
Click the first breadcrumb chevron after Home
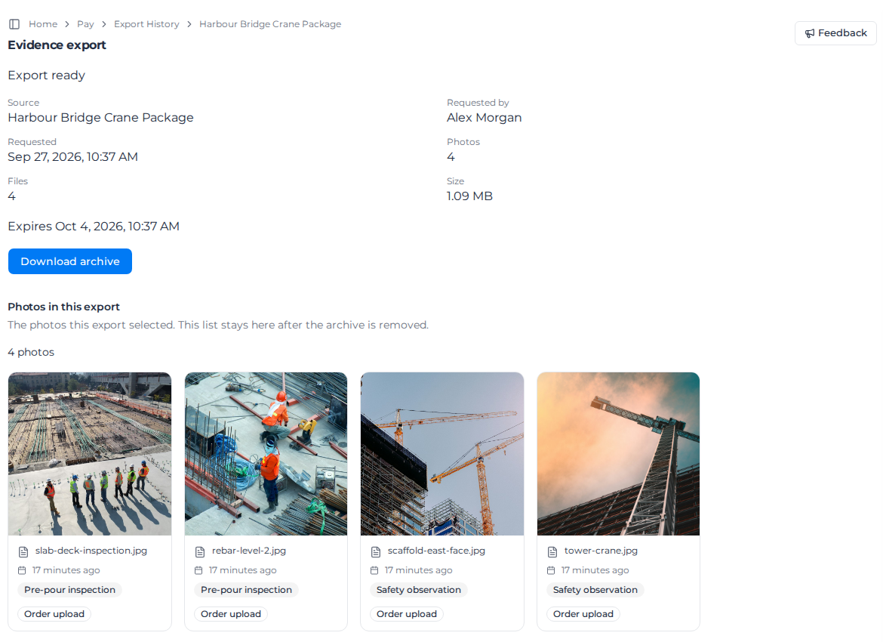tap(67, 24)
